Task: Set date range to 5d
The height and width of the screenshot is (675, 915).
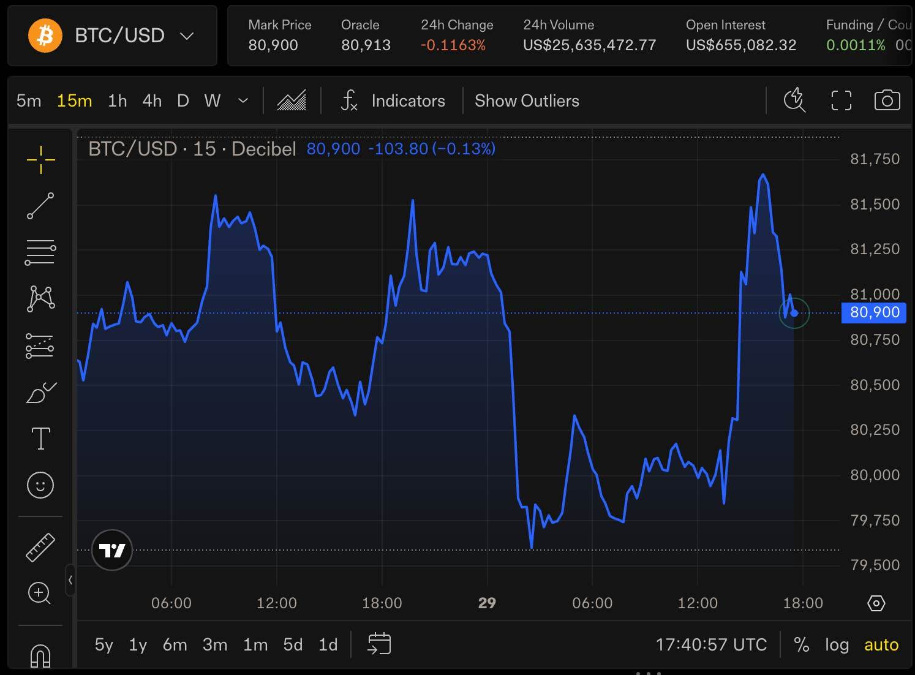Action: point(293,644)
